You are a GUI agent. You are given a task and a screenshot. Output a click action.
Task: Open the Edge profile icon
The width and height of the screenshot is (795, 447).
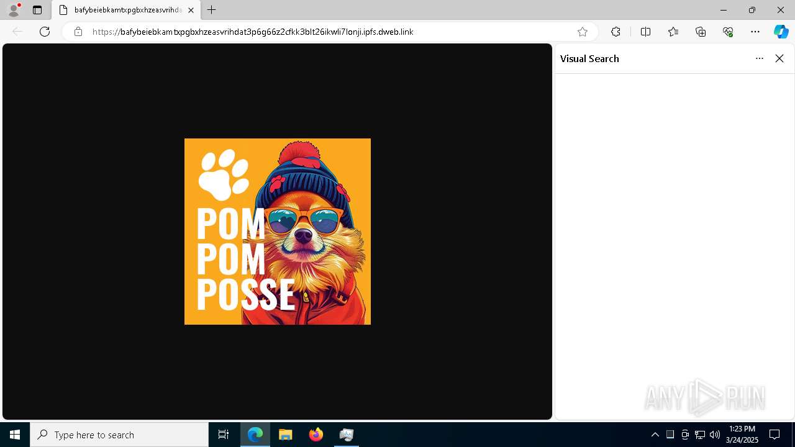point(14,10)
